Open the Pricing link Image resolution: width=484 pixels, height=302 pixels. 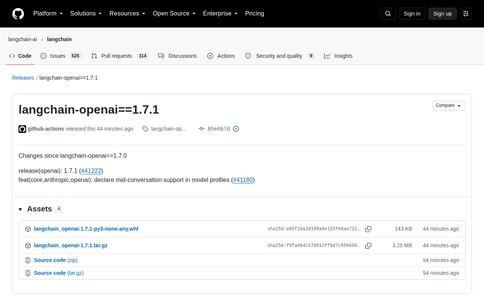254,14
